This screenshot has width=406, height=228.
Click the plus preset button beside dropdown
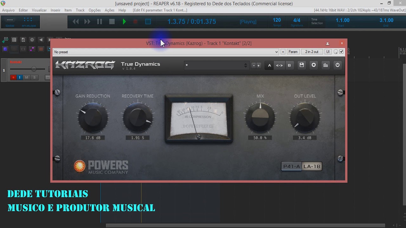283,52
